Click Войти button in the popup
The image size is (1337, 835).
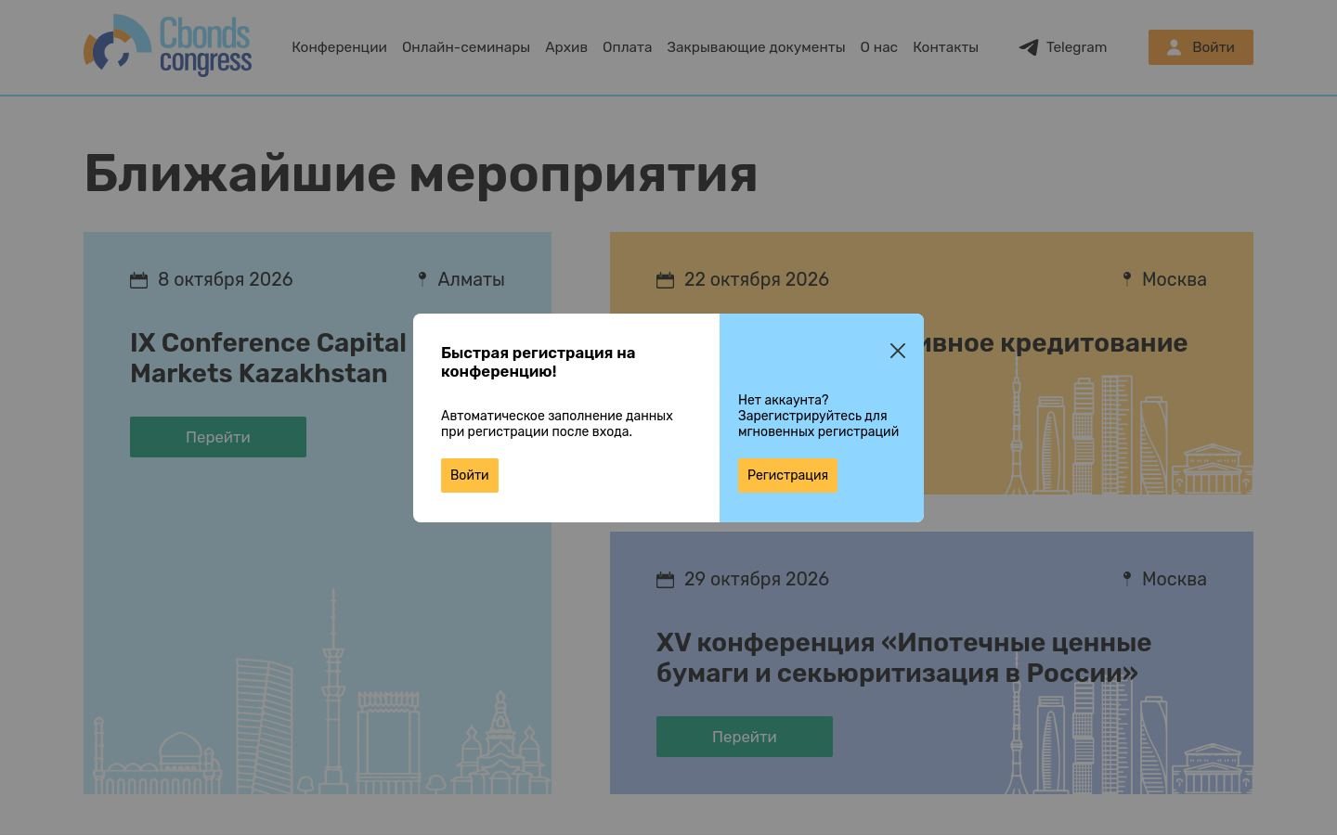pyautogui.click(x=470, y=475)
